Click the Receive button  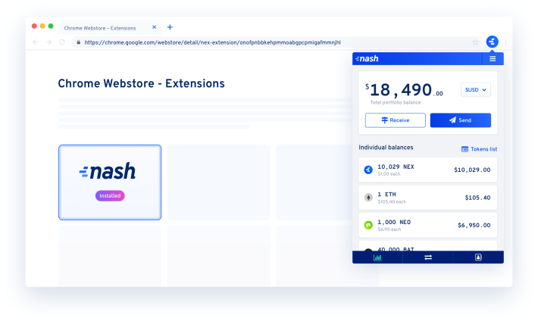[x=396, y=120]
